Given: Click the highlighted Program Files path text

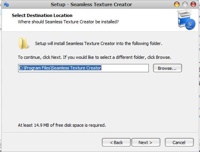Looking at the screenshot, I should coord(60,68).
